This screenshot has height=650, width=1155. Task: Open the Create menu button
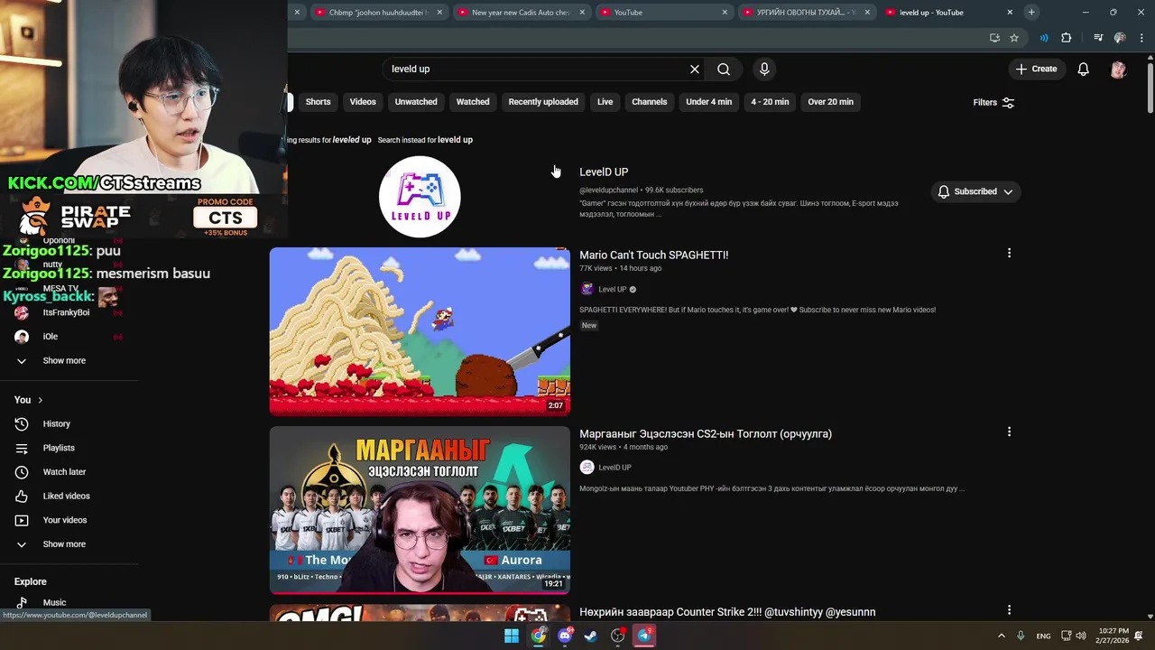1036,69
